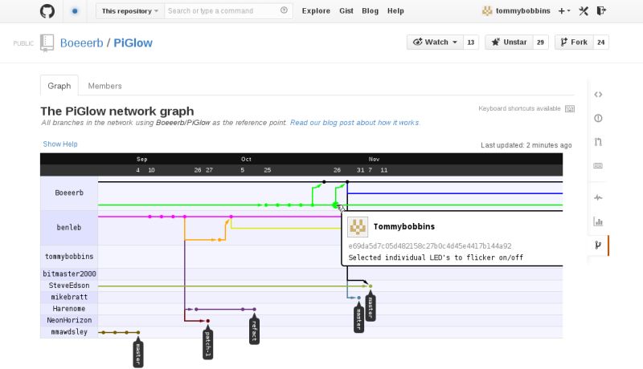Open the Wiki sidebar icon
This screenshot has height=369, width=643.
coord(598,166)
